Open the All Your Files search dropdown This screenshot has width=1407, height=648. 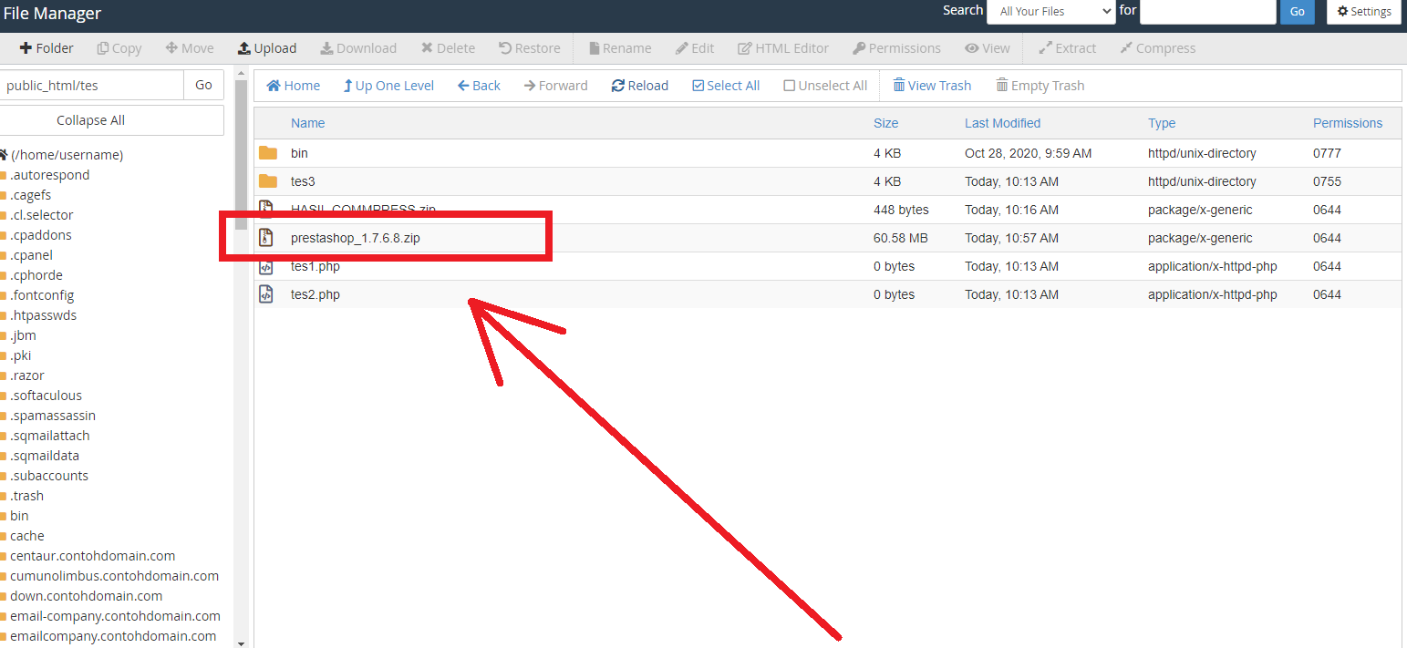click(x=1050, y=12)
